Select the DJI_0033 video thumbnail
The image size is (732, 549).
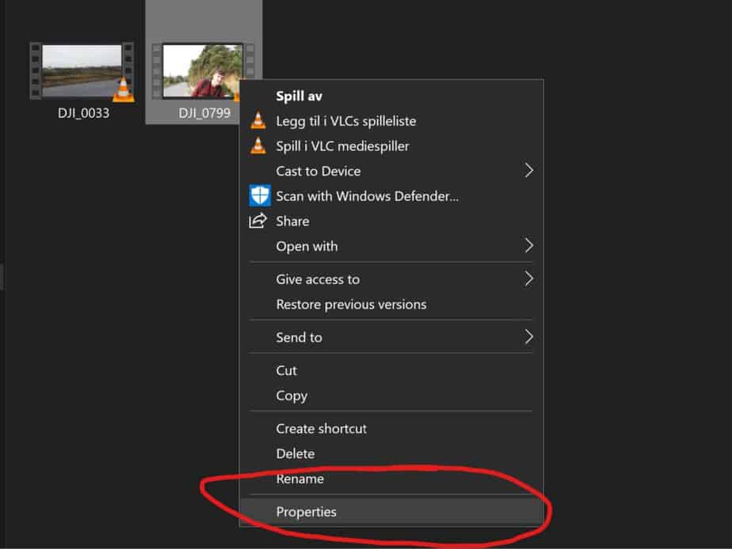tap(82, 71)
